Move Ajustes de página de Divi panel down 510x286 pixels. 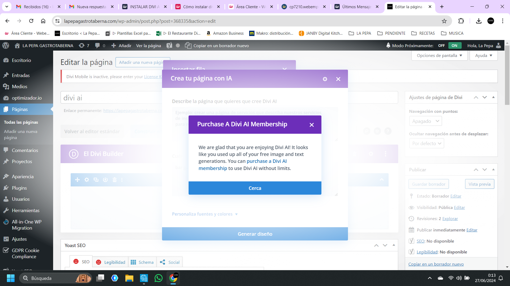coord(485,97)
